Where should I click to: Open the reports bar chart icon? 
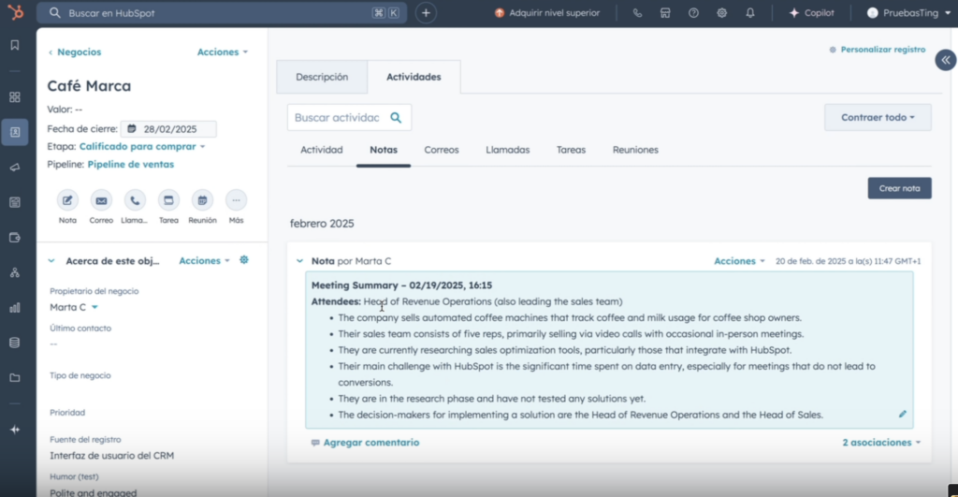15,308
